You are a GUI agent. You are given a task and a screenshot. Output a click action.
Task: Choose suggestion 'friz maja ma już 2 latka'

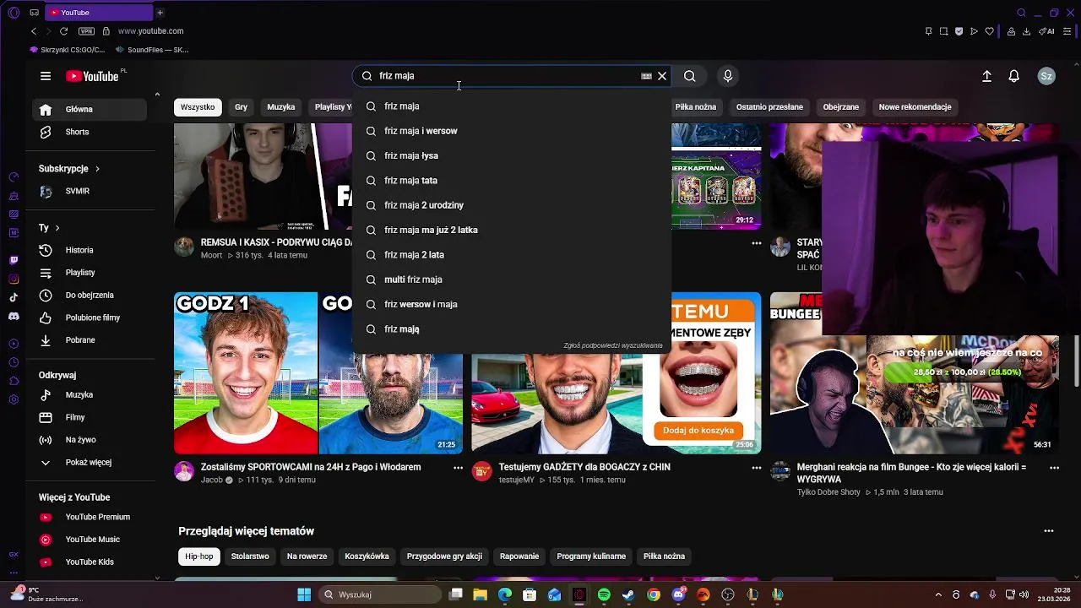point(513,230)
